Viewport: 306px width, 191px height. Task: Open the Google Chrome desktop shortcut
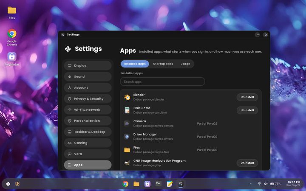[12, 34]
